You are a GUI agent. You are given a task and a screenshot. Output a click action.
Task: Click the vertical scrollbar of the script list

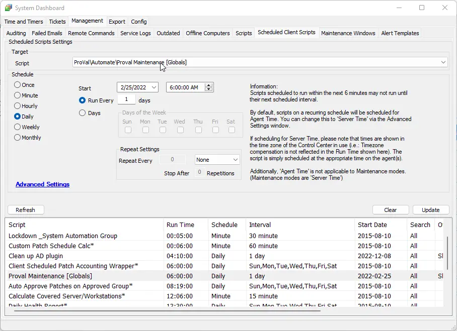[447, 253]
